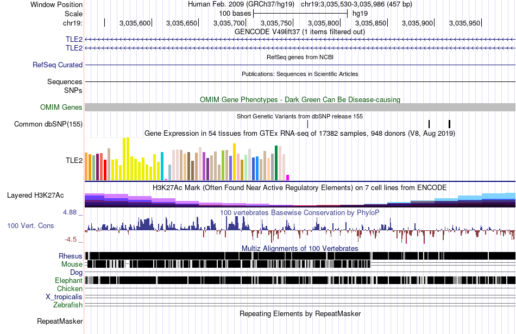Image resolution: width=516 pixels, height=334 pixels.
Task: Click the 100 vertebrates Basewise Conservation title
Action: [x=300, y=212]
